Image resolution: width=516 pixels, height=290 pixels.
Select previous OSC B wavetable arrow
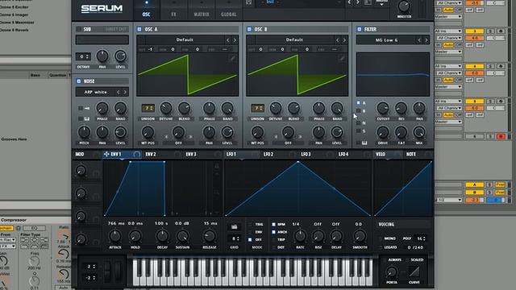[x=337, y=40]
